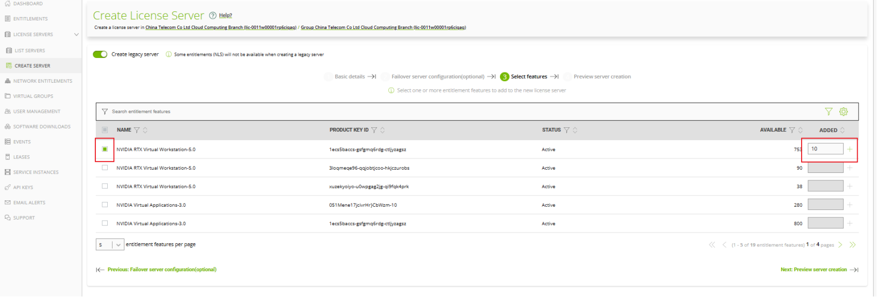Viewport: 877px width, 297px height.
Task: Open Service Instances in the sidebar
Action: tap(36, 172)
